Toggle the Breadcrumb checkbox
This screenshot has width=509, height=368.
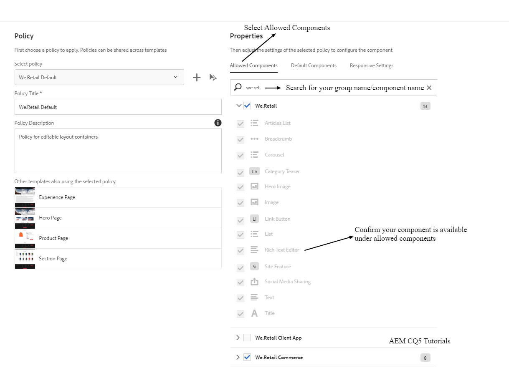tap(241, 140)
